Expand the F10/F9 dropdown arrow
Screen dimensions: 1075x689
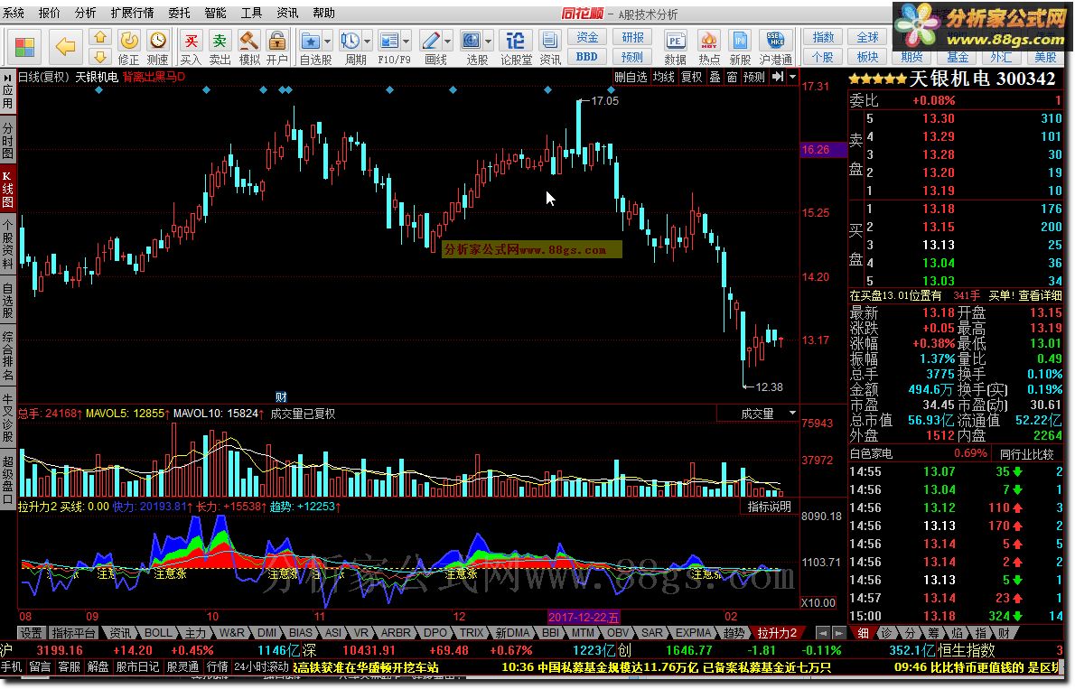click(406, 42)
